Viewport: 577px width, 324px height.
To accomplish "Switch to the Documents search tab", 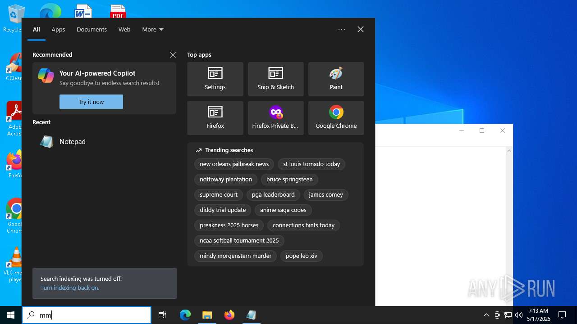I will 92,29.
